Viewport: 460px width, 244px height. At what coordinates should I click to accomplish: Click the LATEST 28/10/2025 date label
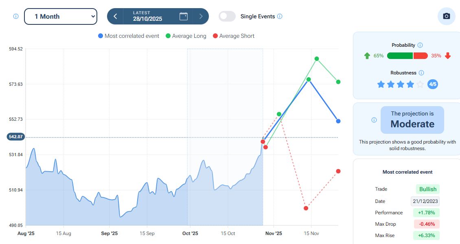coord(147,16)
